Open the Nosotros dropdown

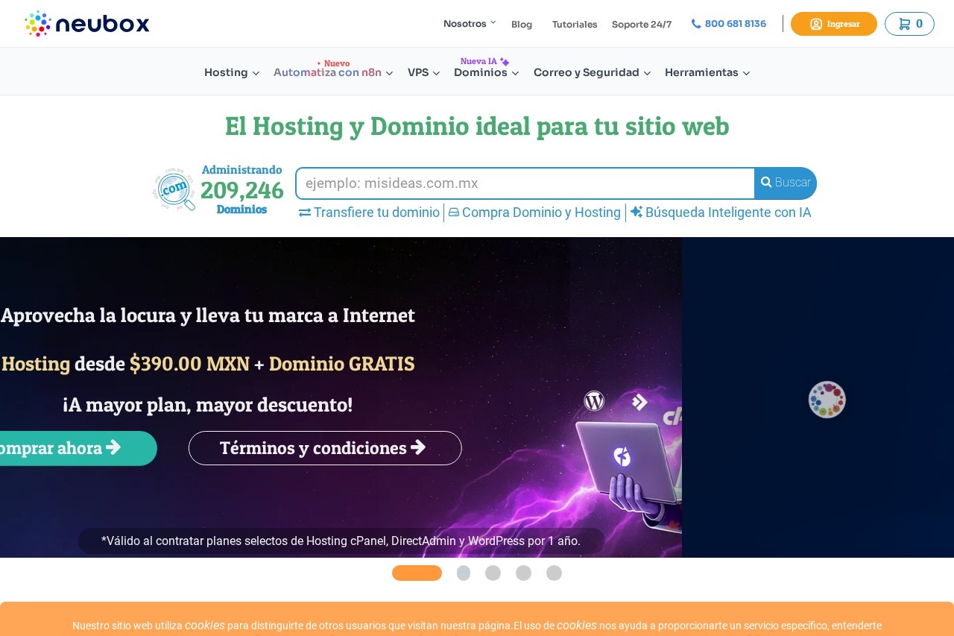click(469, 24)
